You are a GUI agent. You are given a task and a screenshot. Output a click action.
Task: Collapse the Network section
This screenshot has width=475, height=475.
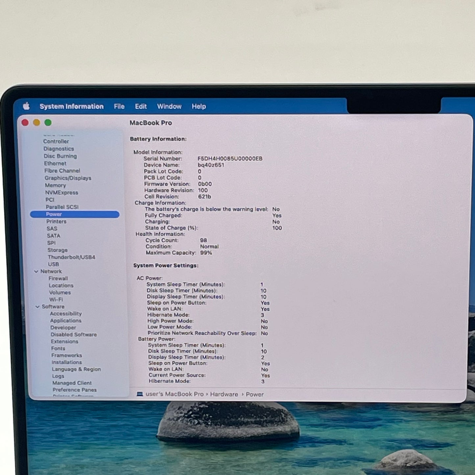tap(36, 272)
